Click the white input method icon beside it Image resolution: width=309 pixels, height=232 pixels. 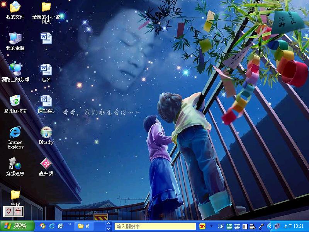coord(237,227)
